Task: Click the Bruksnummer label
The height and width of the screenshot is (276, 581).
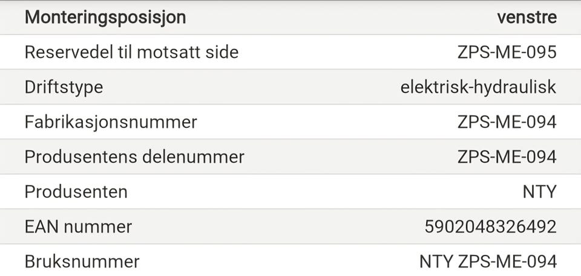Action: [82, 262]
